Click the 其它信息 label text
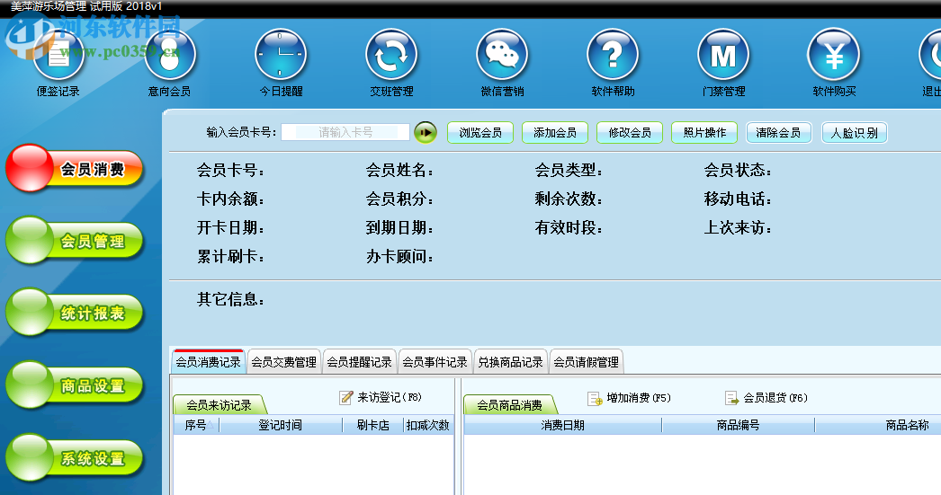The height and width of the screenshot is (495, 941). pos(230,299)
